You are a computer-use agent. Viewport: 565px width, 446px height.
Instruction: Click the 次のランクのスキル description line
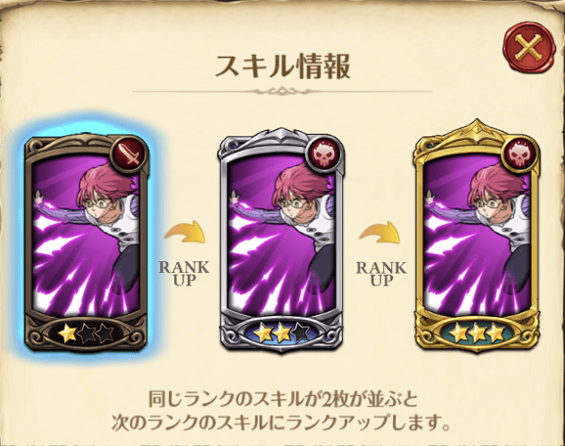[282, 423]
